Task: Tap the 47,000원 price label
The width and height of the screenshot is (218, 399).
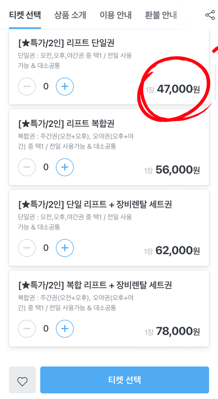Action: pos(178,89)
